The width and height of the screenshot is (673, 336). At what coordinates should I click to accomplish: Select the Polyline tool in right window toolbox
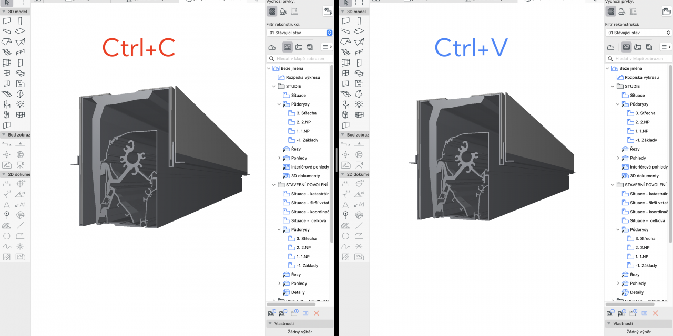point(359,236)
